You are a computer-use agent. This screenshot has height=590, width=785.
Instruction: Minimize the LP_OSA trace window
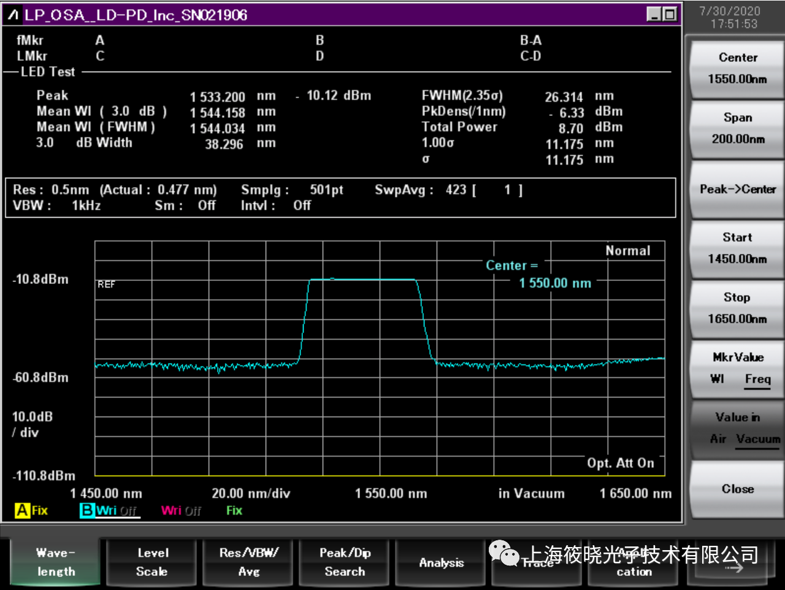(654, 14)
